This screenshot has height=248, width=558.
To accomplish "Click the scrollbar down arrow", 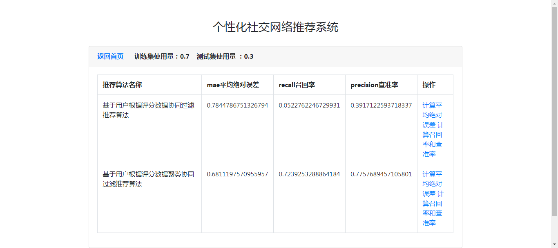I will [554, 244].
